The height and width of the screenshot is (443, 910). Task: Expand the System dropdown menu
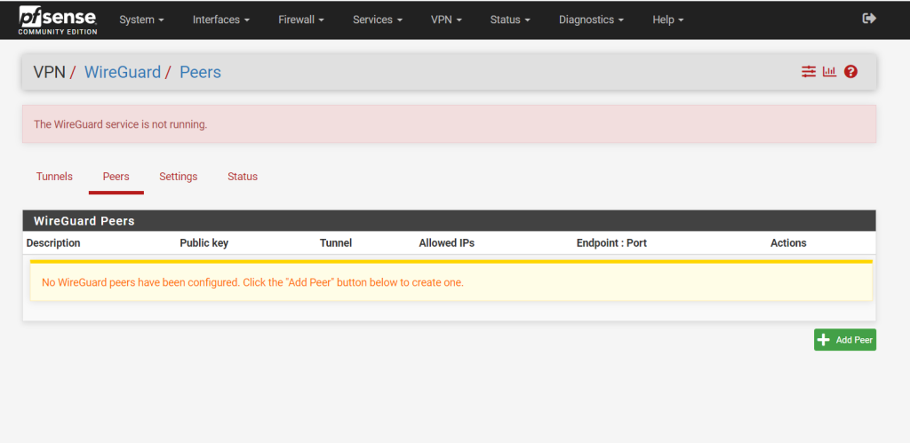pos(141,20)
